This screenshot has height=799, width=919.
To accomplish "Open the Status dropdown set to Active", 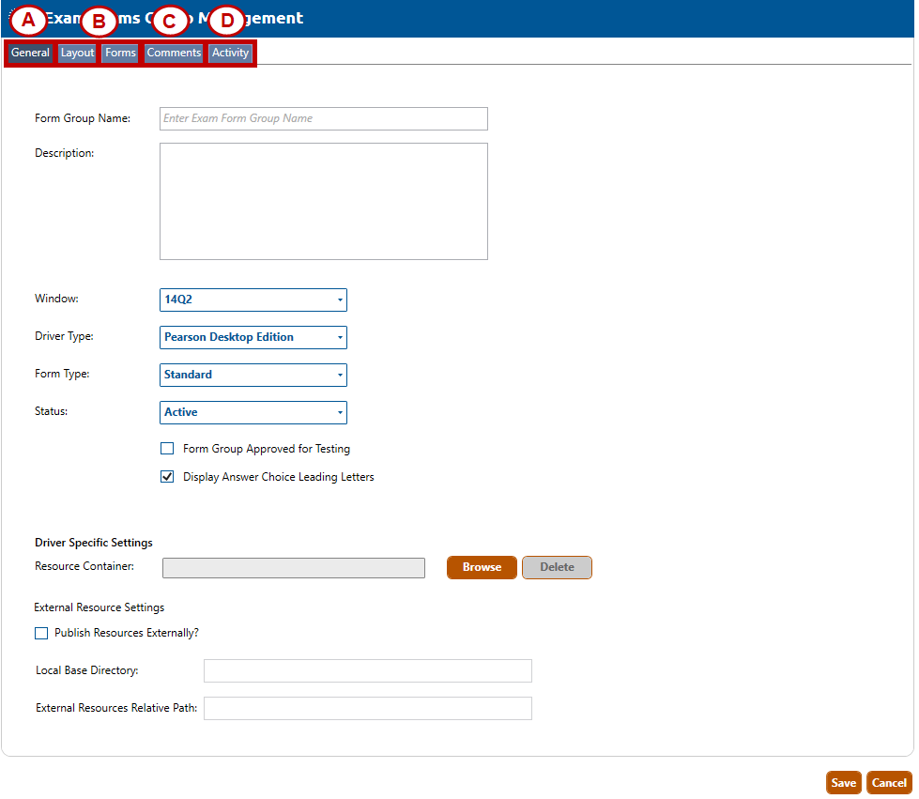I will [x=253, y=412].
